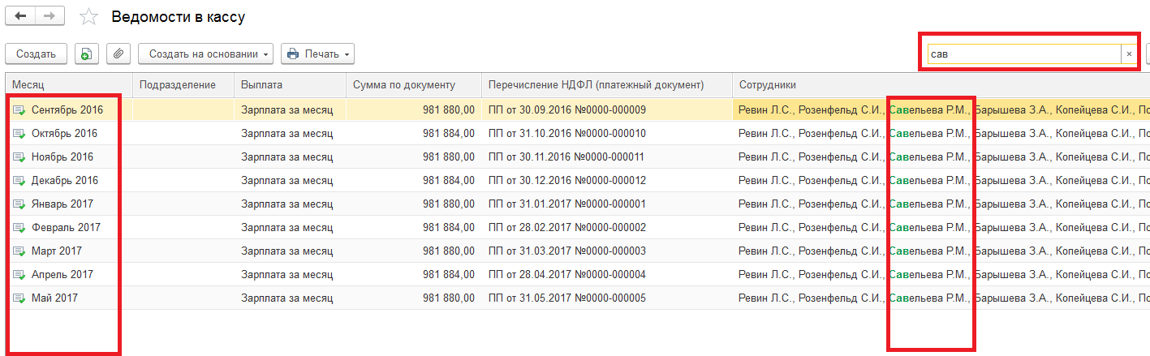Sort by the Месяц column header
Viewport: 1150px width, 356px height.
69,84
